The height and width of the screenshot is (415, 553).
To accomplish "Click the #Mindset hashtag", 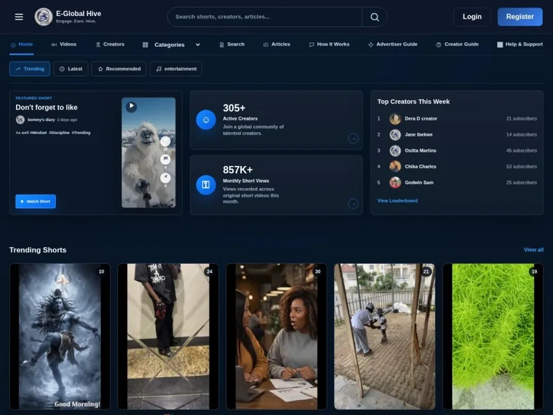I will (x=39, y=133).
